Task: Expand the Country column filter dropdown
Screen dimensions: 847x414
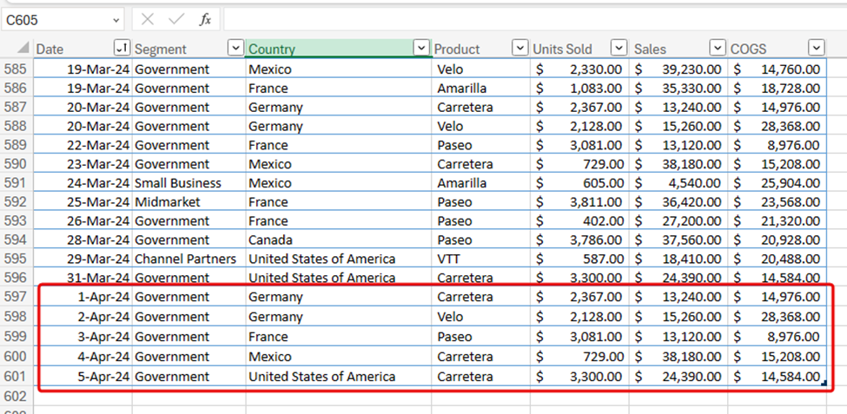Action: 421,49
